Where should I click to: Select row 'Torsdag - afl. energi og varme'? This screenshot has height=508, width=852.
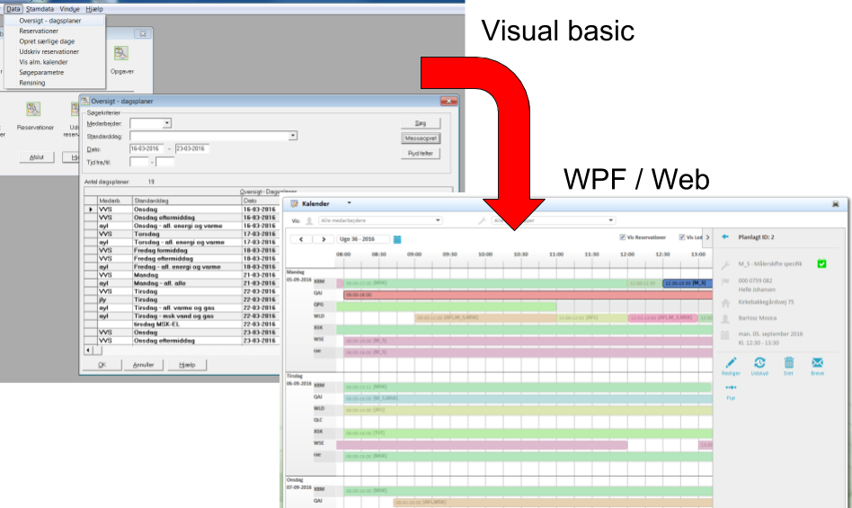tap(182, 243)
